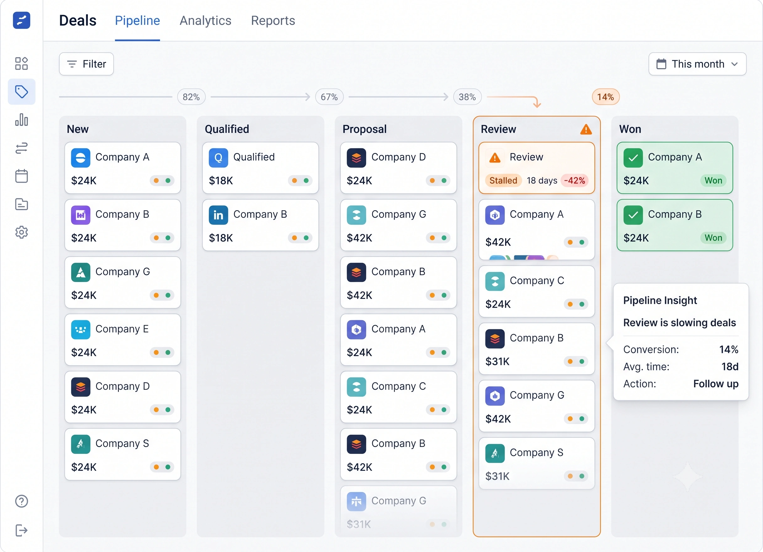This screenshot has height=552, width=763.
Task: Click the Stalled tag on Review card
Action: click(x=503, y=181)
